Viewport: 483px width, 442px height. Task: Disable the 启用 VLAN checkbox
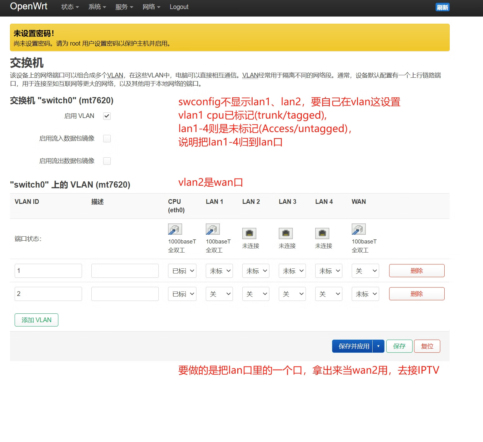(x=107, y=116)
